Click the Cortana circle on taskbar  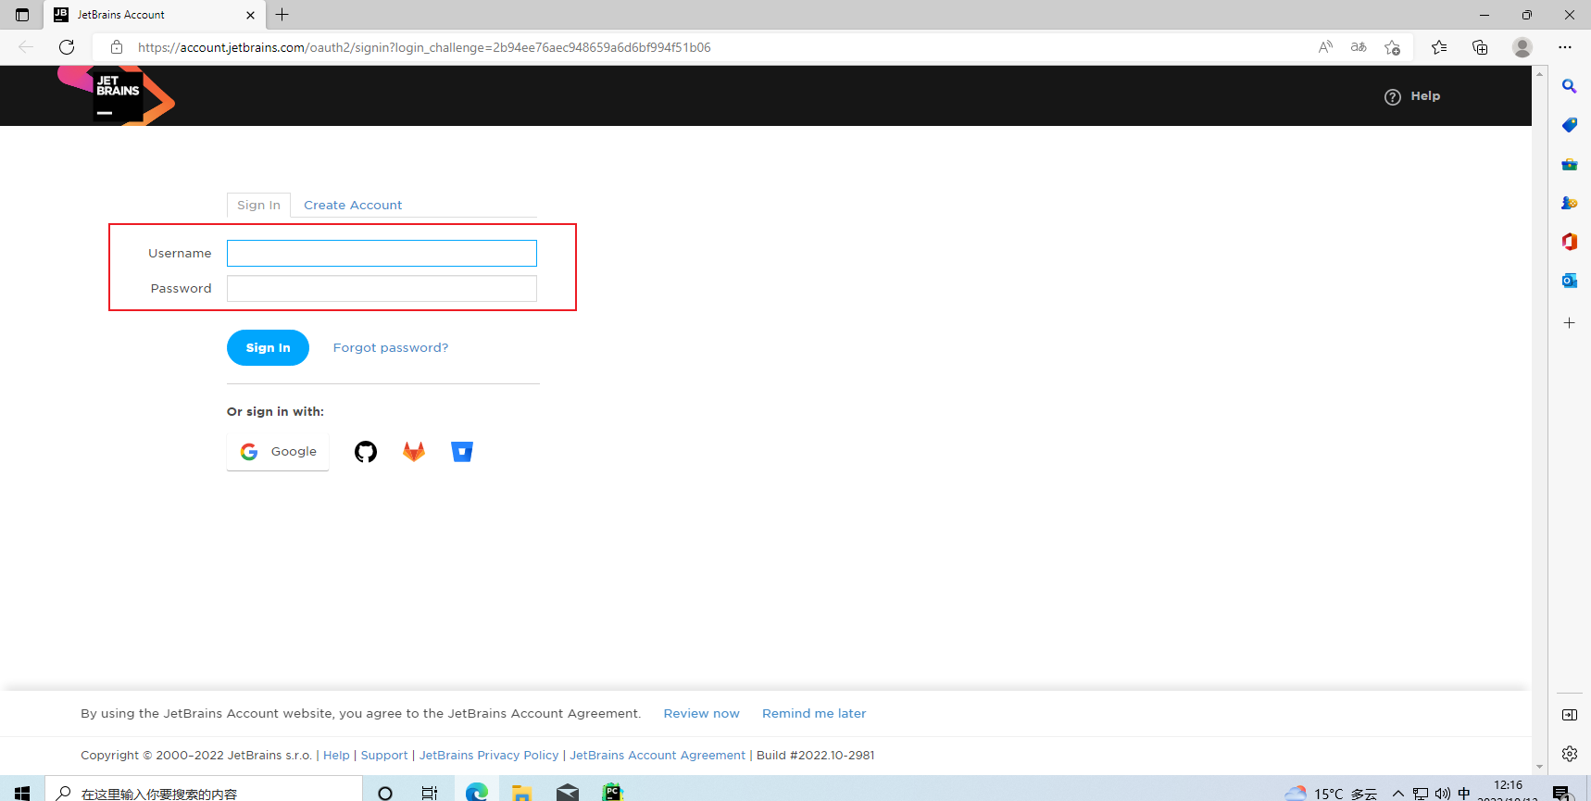pyautogui.click(x=385, y=793)
